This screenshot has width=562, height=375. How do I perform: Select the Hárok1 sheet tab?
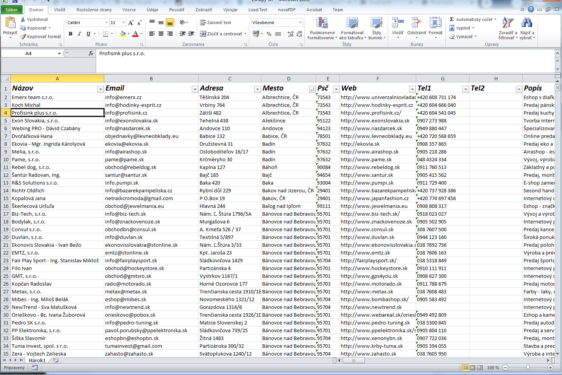click(x=37, y=360)
